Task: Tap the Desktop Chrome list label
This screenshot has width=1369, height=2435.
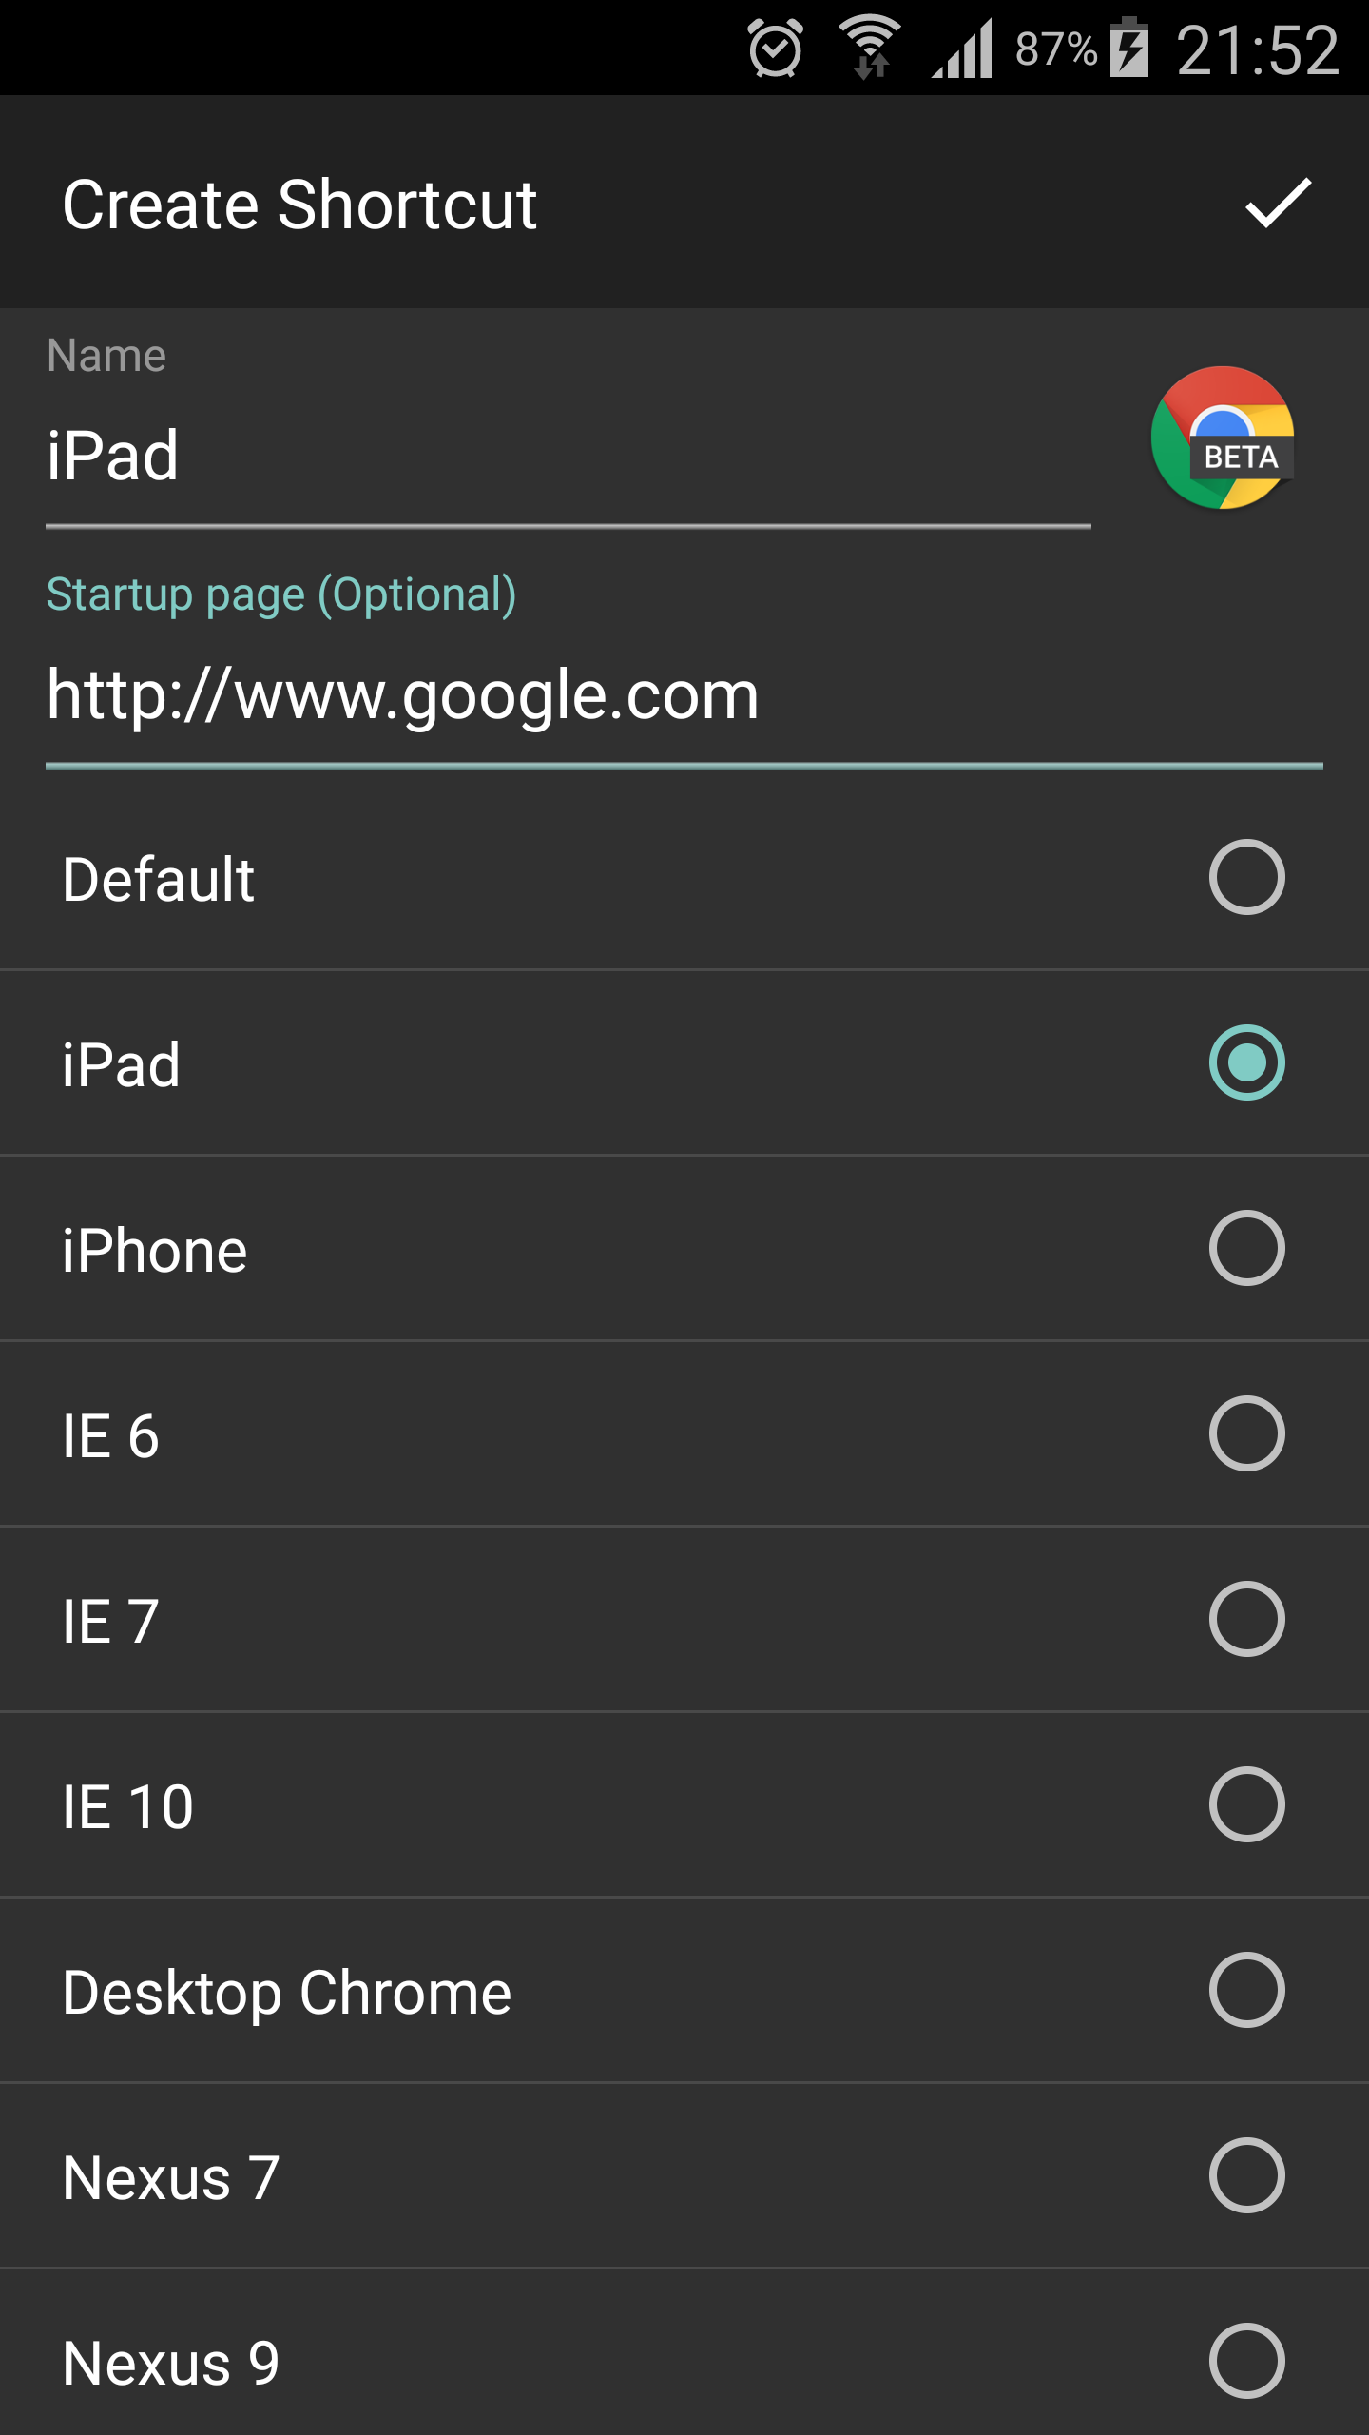Action: point(287,1992)
